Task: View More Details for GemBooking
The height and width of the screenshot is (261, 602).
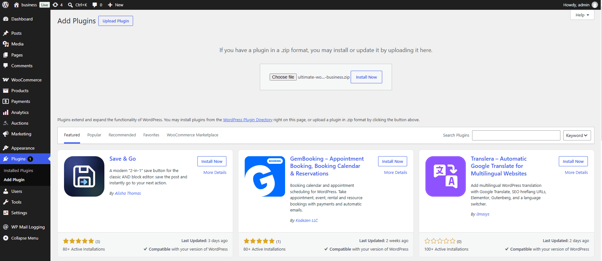Action: point(395,173)
